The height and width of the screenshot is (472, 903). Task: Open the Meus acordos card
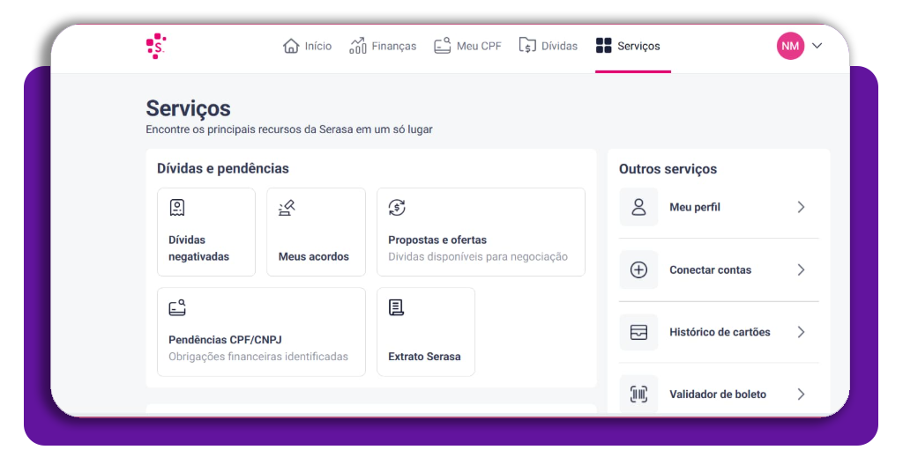click(x=316, y=232)
